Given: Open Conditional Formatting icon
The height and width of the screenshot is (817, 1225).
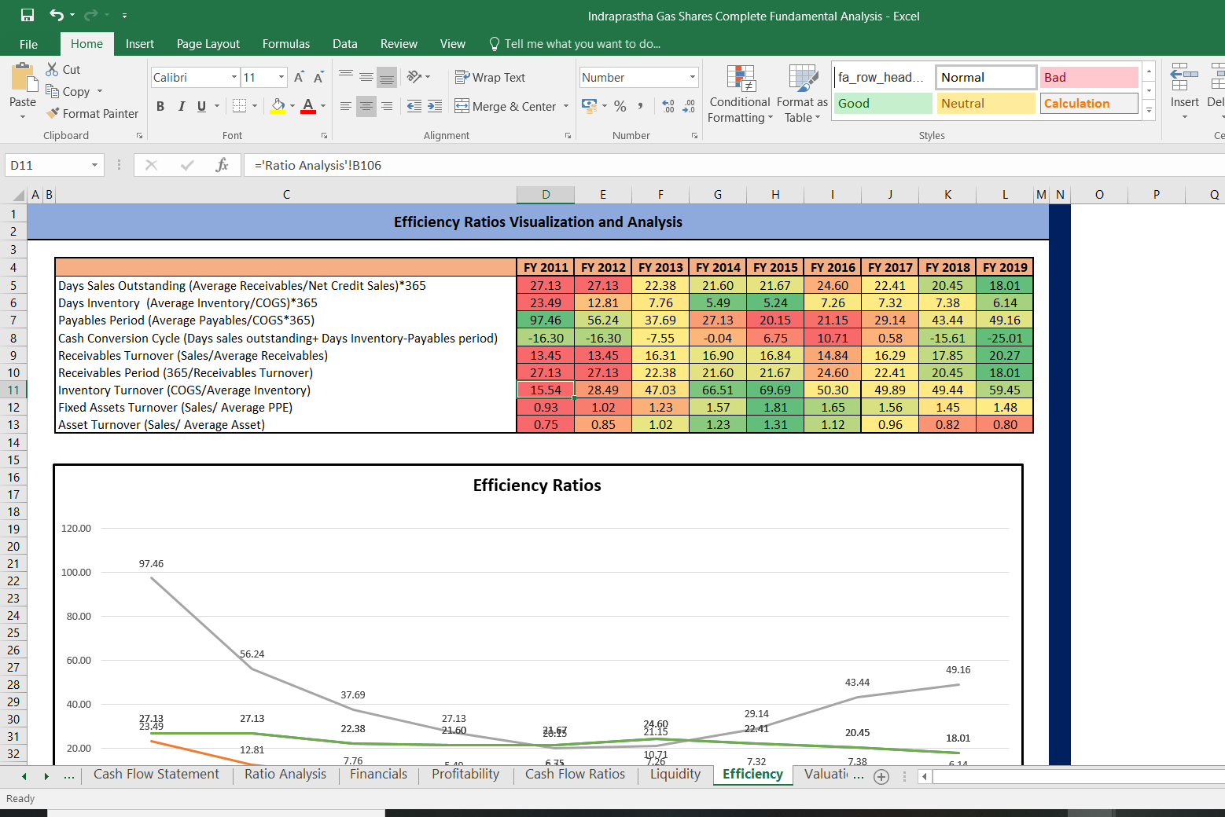Looking at the screenshot, I should [741, 79].
